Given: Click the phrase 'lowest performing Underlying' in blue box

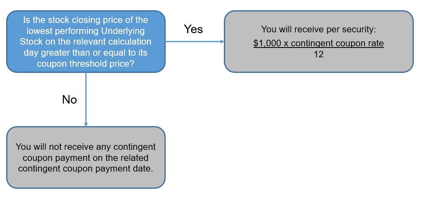Looking at the screenshot, I should (x=85, y=31).
